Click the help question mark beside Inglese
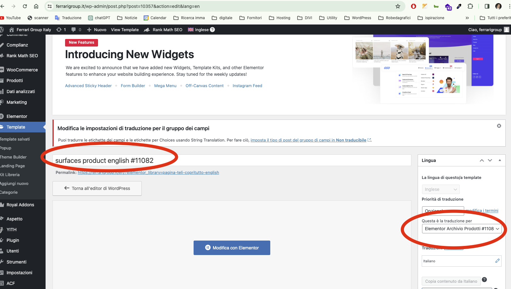This screenshot has height=289, width=511. [x=212, y=30]
